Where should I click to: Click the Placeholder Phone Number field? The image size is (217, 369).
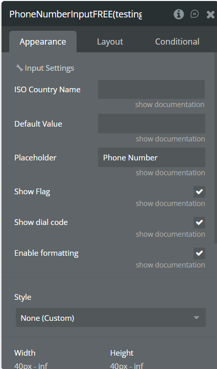pos(152,157)
